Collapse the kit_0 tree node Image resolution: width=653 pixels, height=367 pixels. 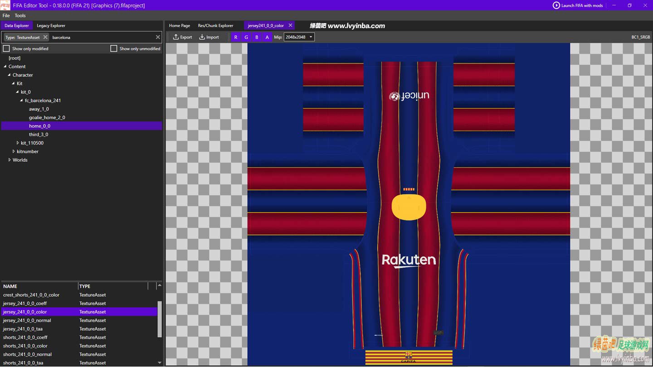click(18, 92)
